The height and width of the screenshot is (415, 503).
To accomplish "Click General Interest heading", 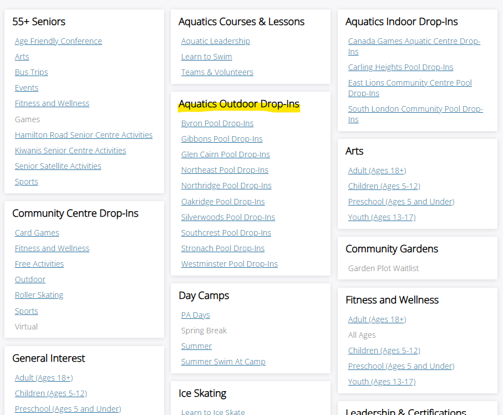I will pos(48,358).
